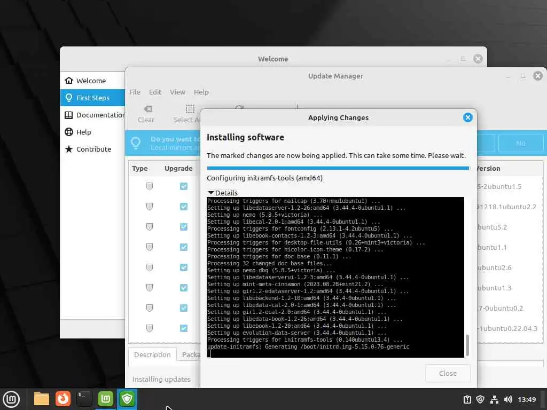Click the Select All toolbar icon

point(190,109)
